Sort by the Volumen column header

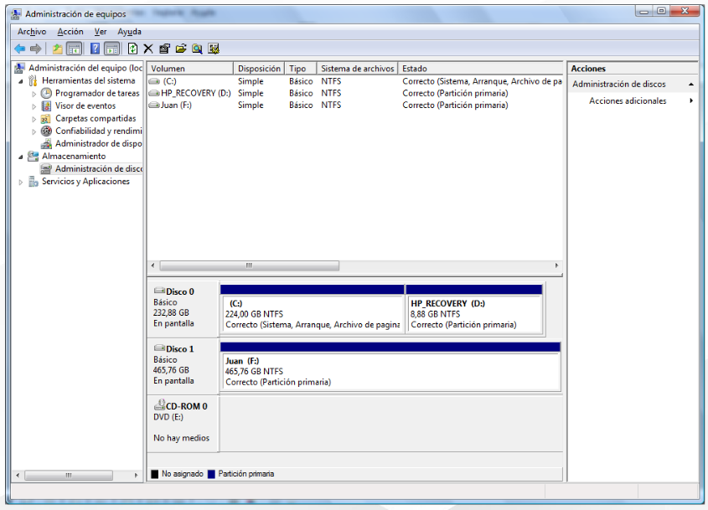(190, 68)
